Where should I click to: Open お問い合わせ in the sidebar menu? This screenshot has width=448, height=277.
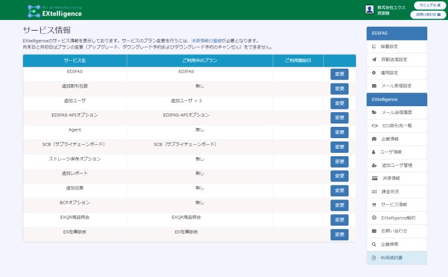pyautogui.click(x=397, y=231)
